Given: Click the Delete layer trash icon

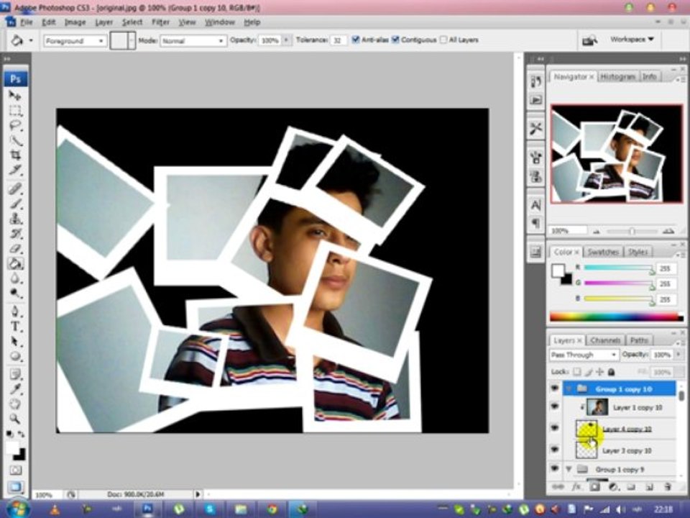Looking at the screenshot, I should [668, 487].
